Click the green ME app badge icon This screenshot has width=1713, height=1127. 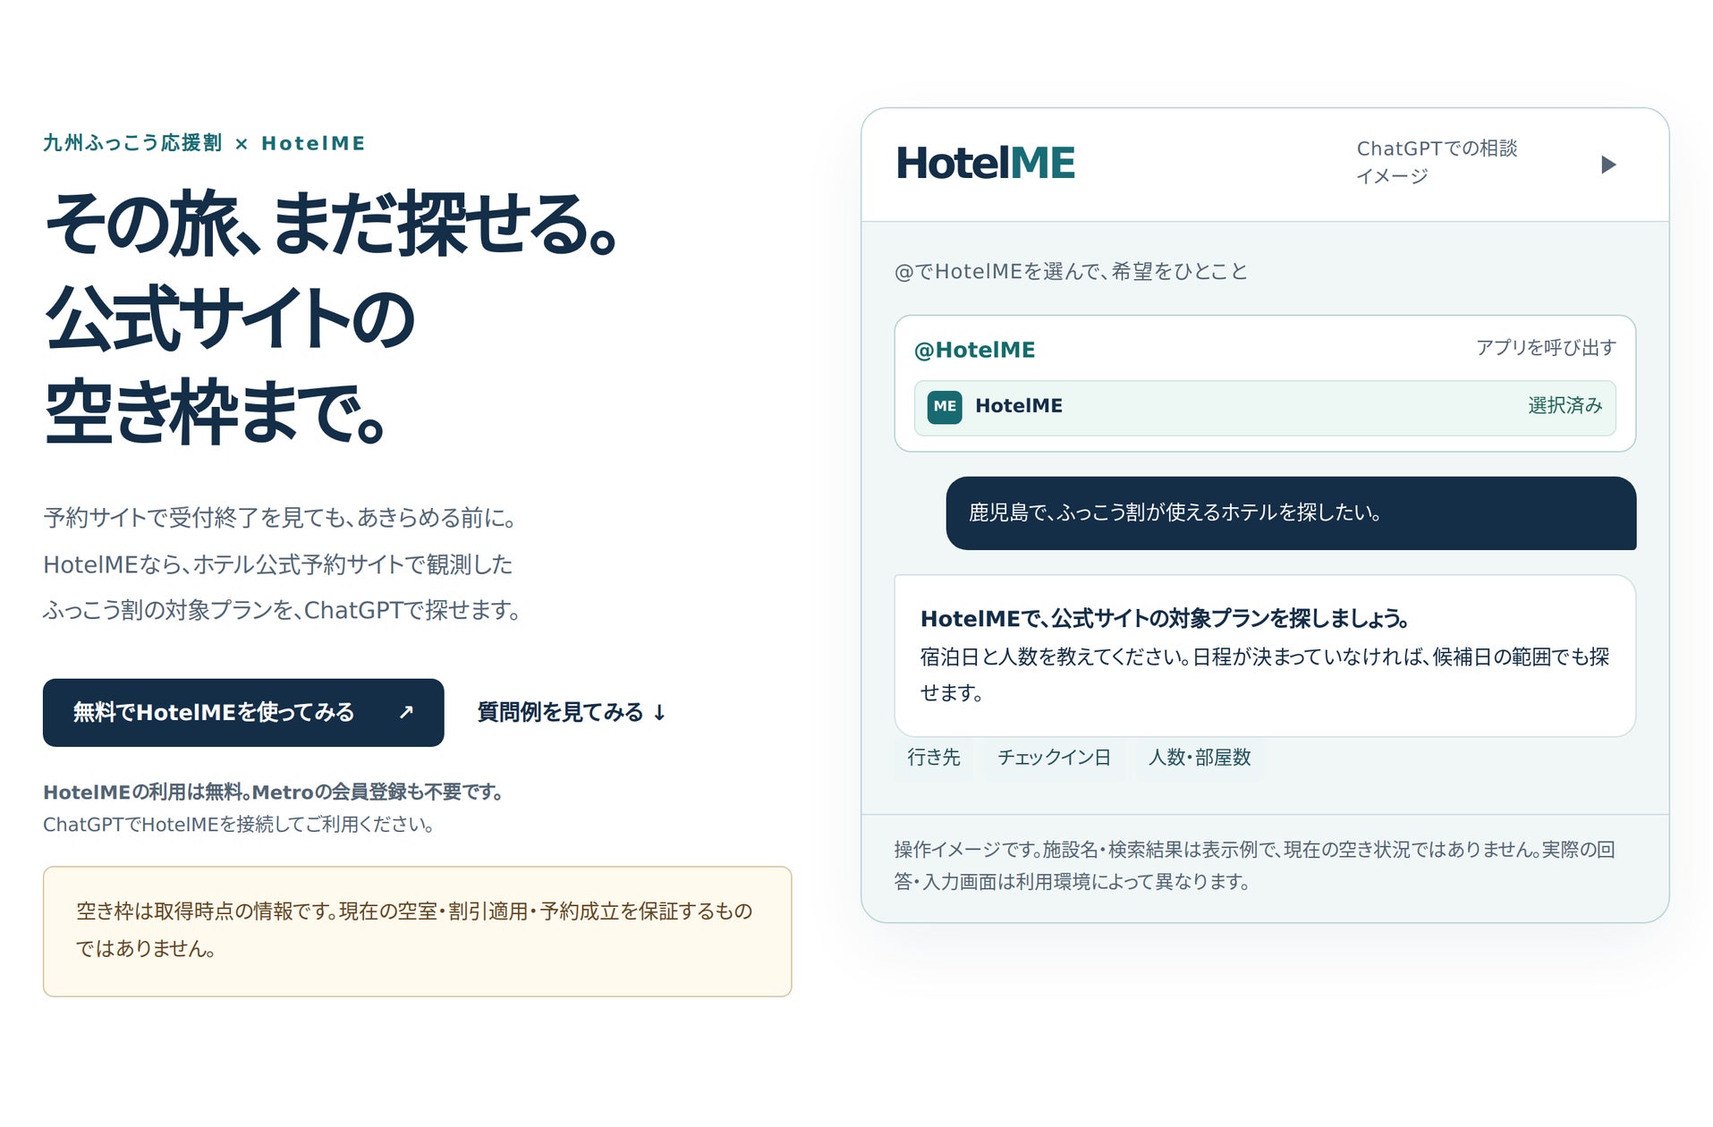tap(945, 407)
